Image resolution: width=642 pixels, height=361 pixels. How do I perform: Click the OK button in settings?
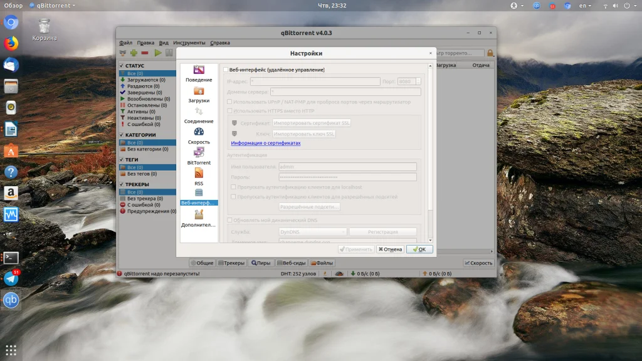(x=419, y=249)
